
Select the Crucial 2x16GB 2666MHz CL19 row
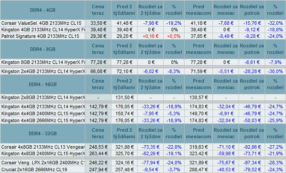coord(143,170)
